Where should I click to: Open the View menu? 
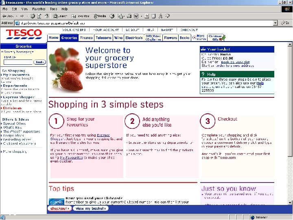(x=24, y=9)
